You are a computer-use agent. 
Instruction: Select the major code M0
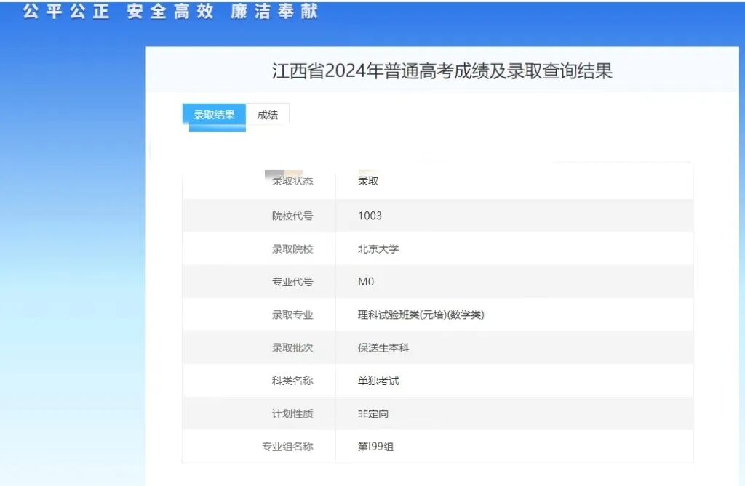point(364,281)
